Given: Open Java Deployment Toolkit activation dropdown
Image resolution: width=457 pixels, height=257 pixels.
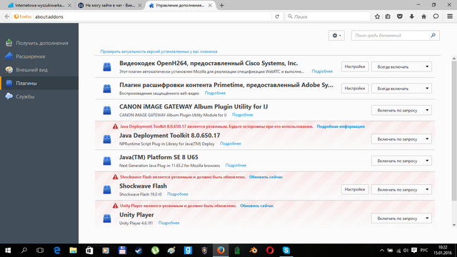Looking at the screenshot, I should [401, 139].
